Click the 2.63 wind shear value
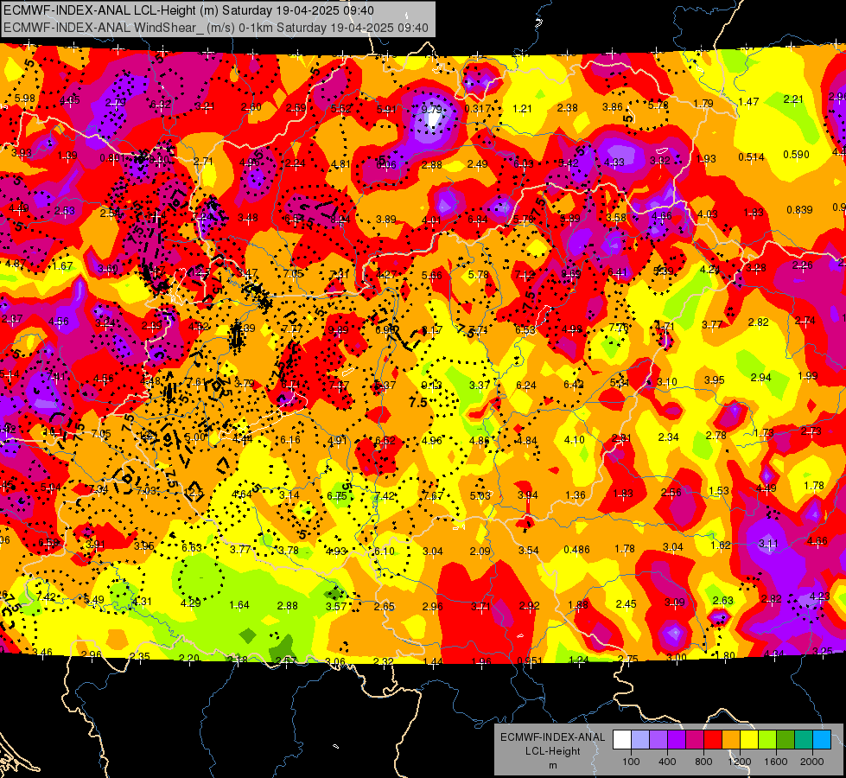Screen dimensions: 846x778 pyautogui.click(x=723, y=601)
